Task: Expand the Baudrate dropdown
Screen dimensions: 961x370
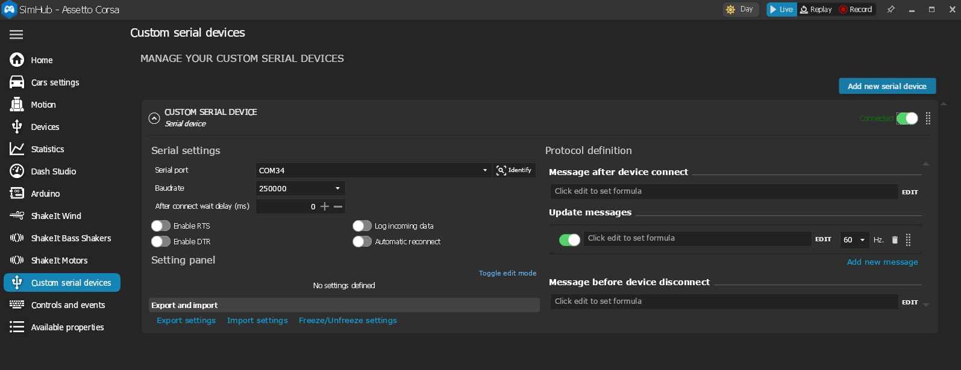Action: pyautogui.click(x=300, y=188)
